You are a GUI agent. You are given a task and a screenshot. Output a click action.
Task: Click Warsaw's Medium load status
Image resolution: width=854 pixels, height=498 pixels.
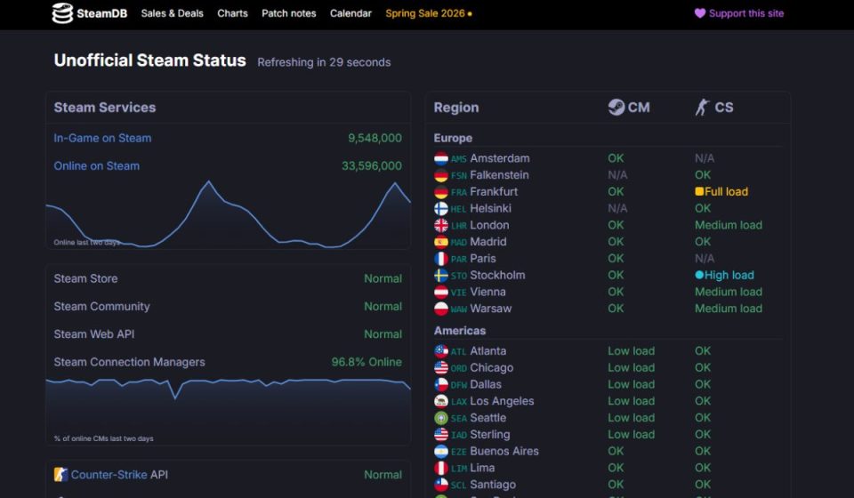pyautogui.click(x=729, y=309)
